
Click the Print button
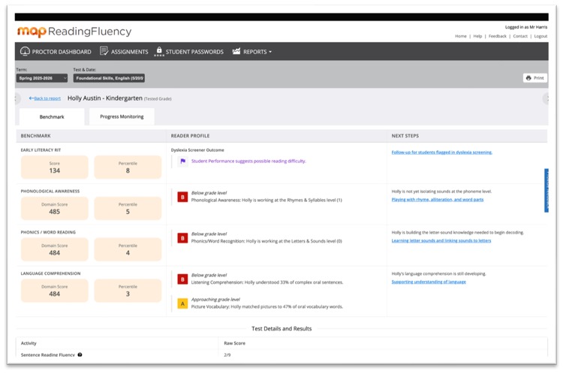point(535,78)
